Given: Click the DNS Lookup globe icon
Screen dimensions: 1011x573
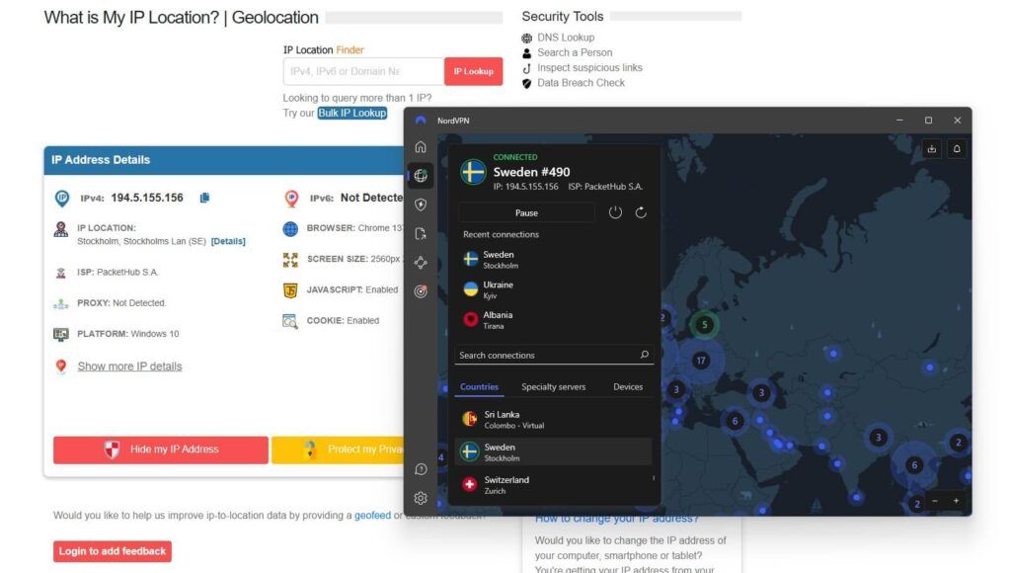Looking at the screenshot, I should (x=527, y=39).
